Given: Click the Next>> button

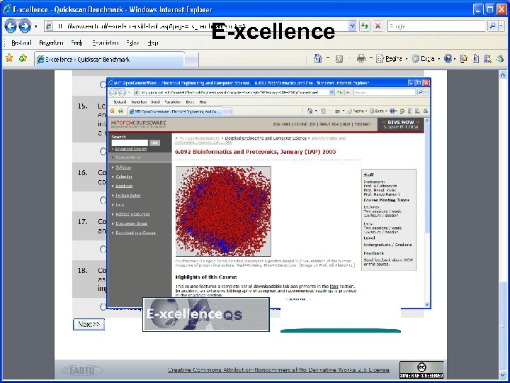Looking at the screenshot, I should [x=89, y=324].
